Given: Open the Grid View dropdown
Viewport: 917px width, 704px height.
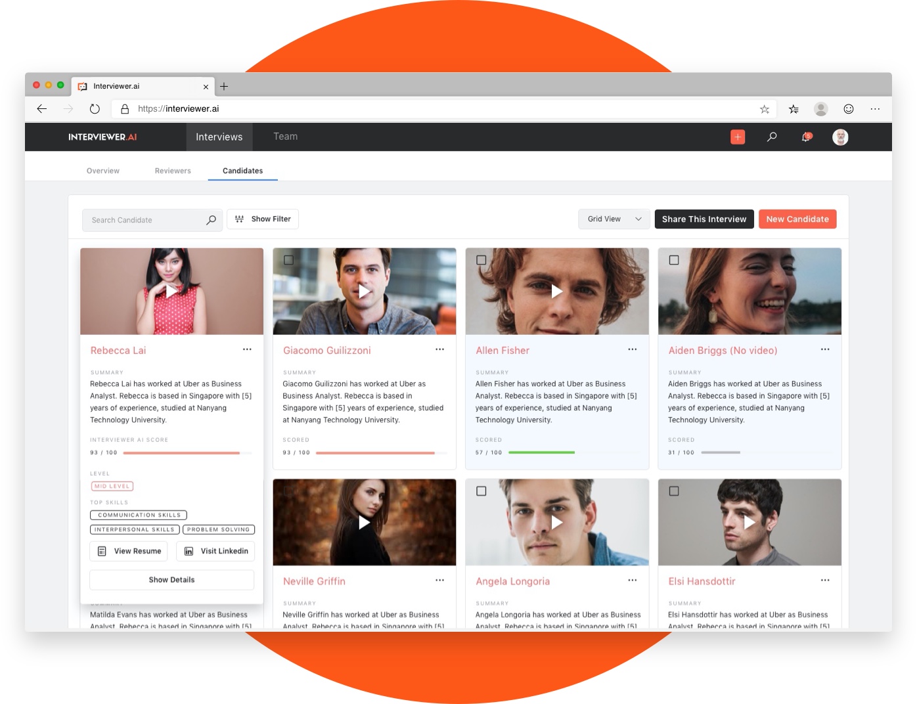Looking at the screenshot, I should pyautogui.click(x=613, y=219).
